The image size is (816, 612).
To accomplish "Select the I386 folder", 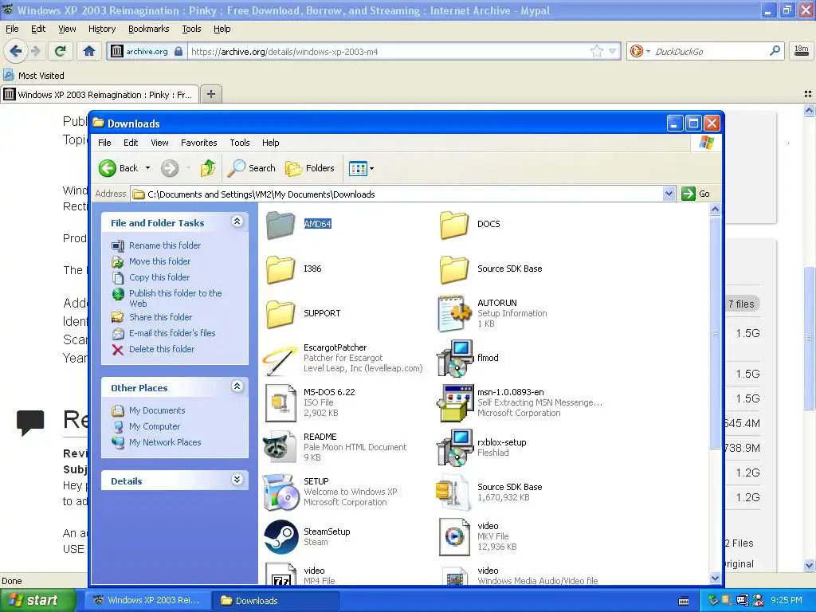I will click(294, 269).
